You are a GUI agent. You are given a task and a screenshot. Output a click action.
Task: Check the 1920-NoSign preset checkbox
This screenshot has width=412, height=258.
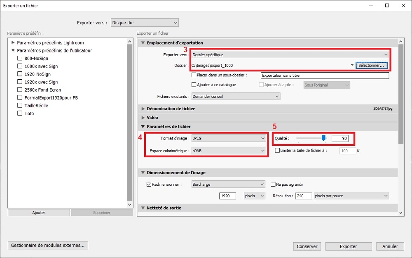20,74
